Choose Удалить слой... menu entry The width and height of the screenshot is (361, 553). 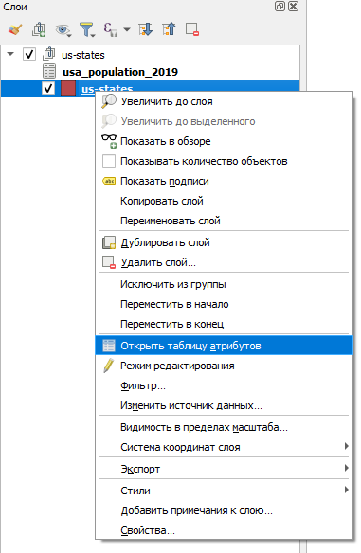(224, 262)
